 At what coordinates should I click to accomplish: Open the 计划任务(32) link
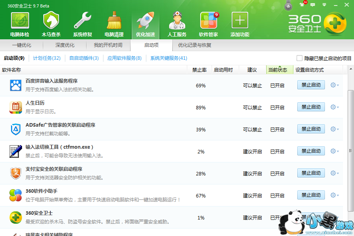pos(47,58)
